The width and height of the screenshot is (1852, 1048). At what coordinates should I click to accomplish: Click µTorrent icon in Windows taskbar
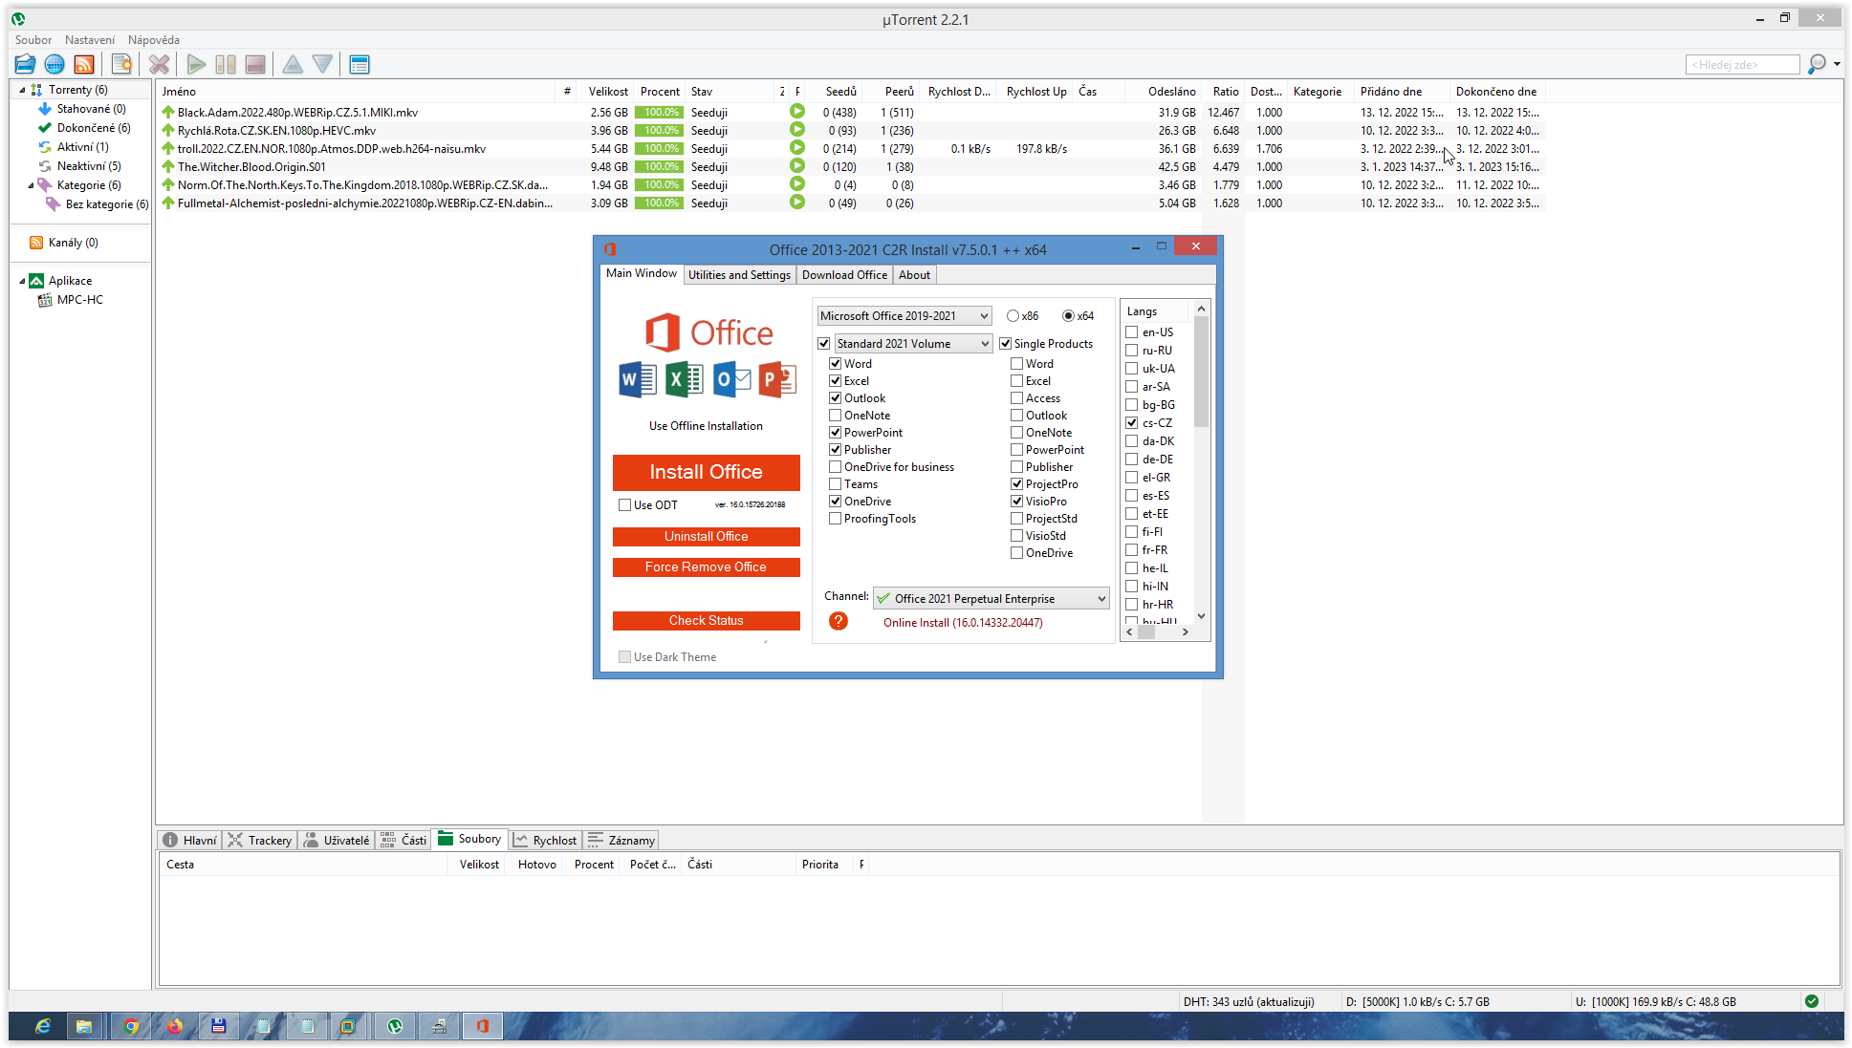tap(395, 1026)
